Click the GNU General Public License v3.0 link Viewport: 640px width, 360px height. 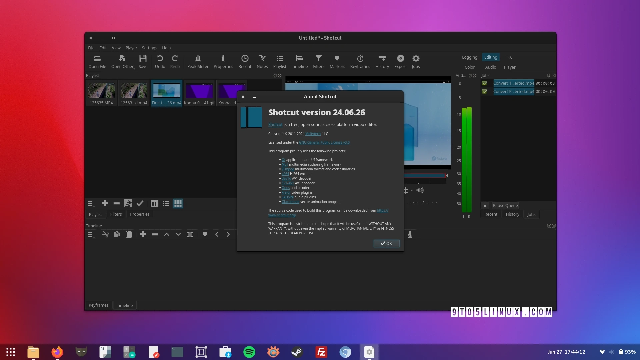click(x=324, y=142)
